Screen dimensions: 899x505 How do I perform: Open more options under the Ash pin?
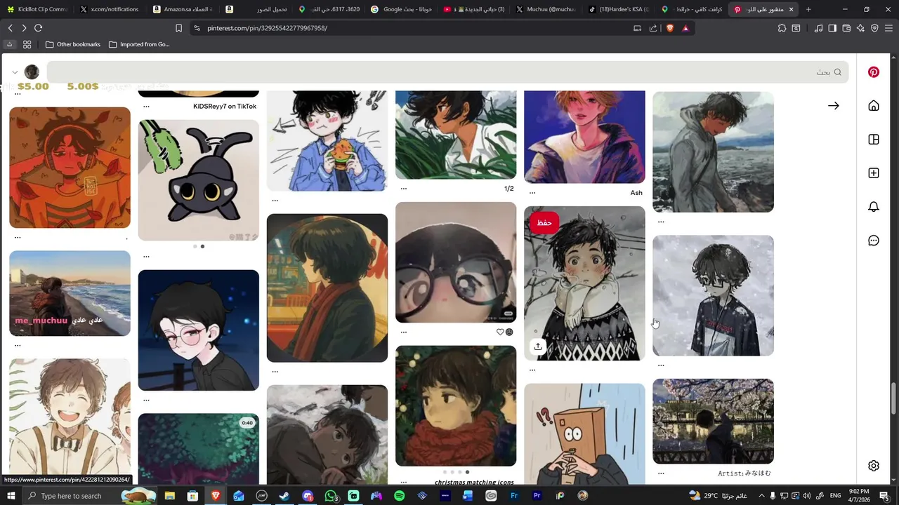(x=532, y=193)
